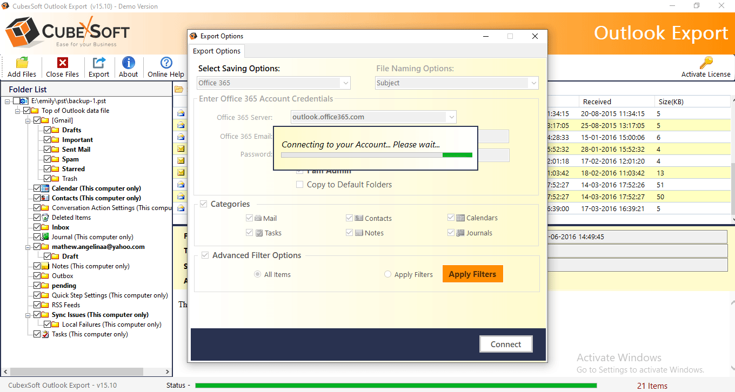Toggle the Inbox folder checkbox
735x392 pixels.
click(x=37, y=227)
